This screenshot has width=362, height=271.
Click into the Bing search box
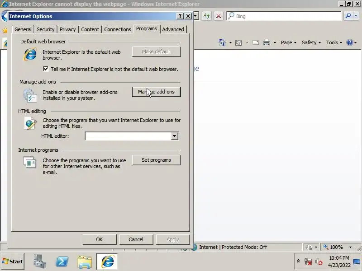[x=284, y=16]
